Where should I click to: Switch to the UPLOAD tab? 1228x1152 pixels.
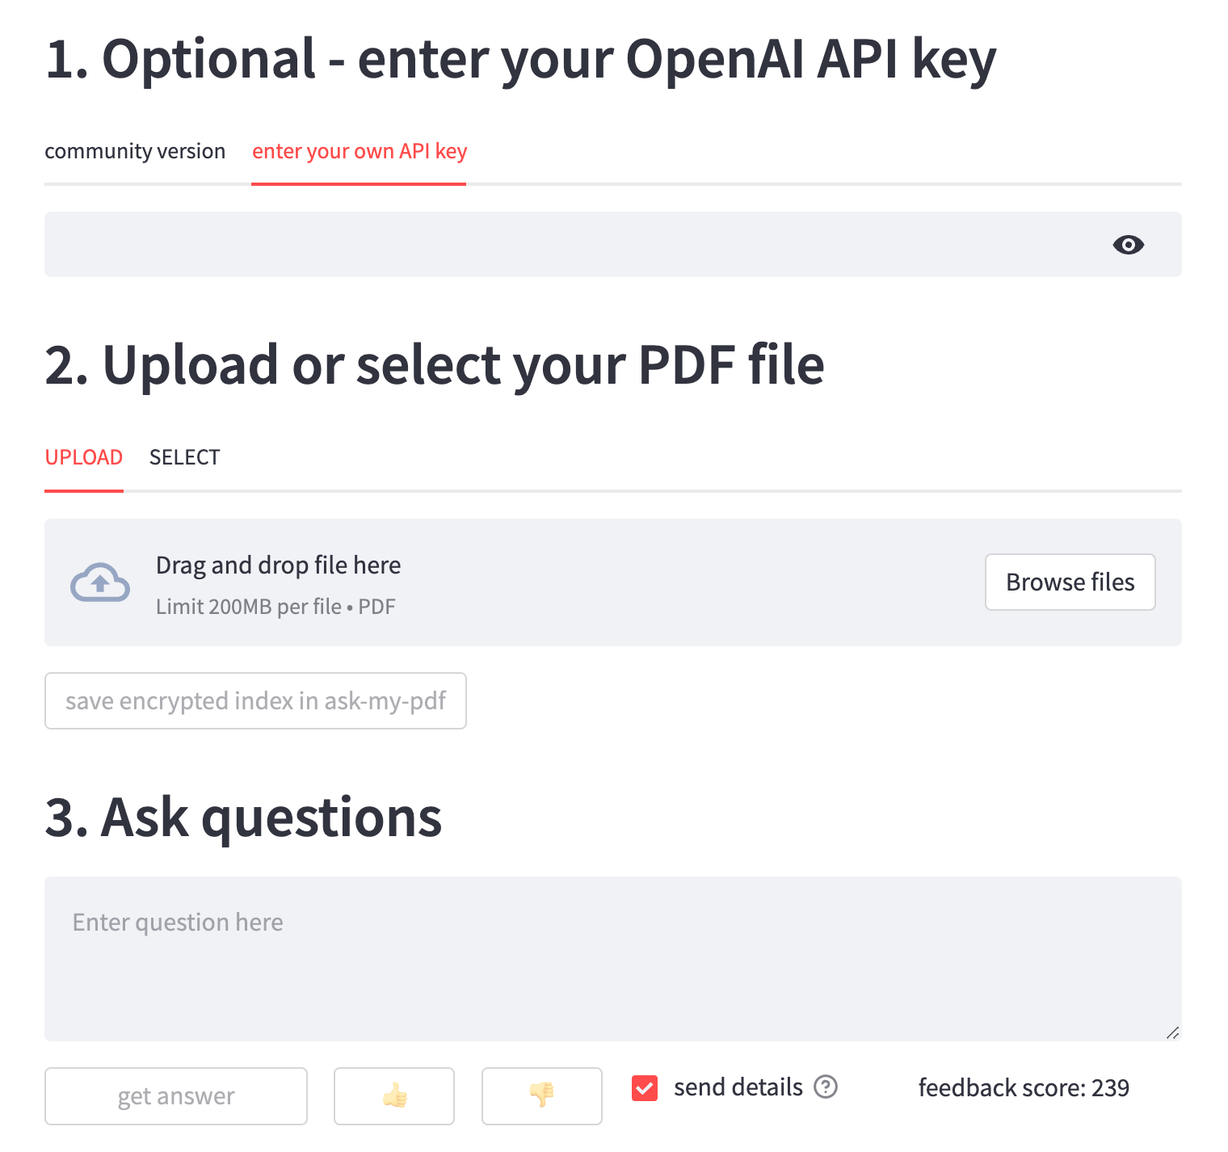pyautogui.click(x=84, y=456)
